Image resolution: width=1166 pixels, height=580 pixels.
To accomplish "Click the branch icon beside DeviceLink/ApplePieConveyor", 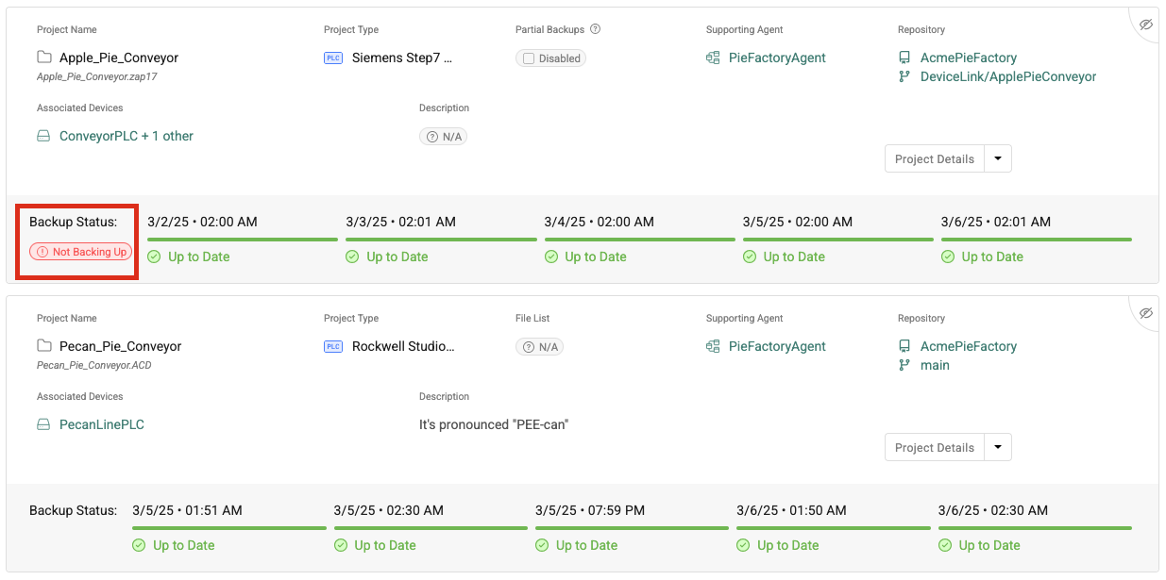I will [x=904, y=76].
